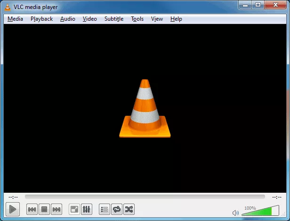
Task: Open the Playback menu
Action: pos(41,19)
